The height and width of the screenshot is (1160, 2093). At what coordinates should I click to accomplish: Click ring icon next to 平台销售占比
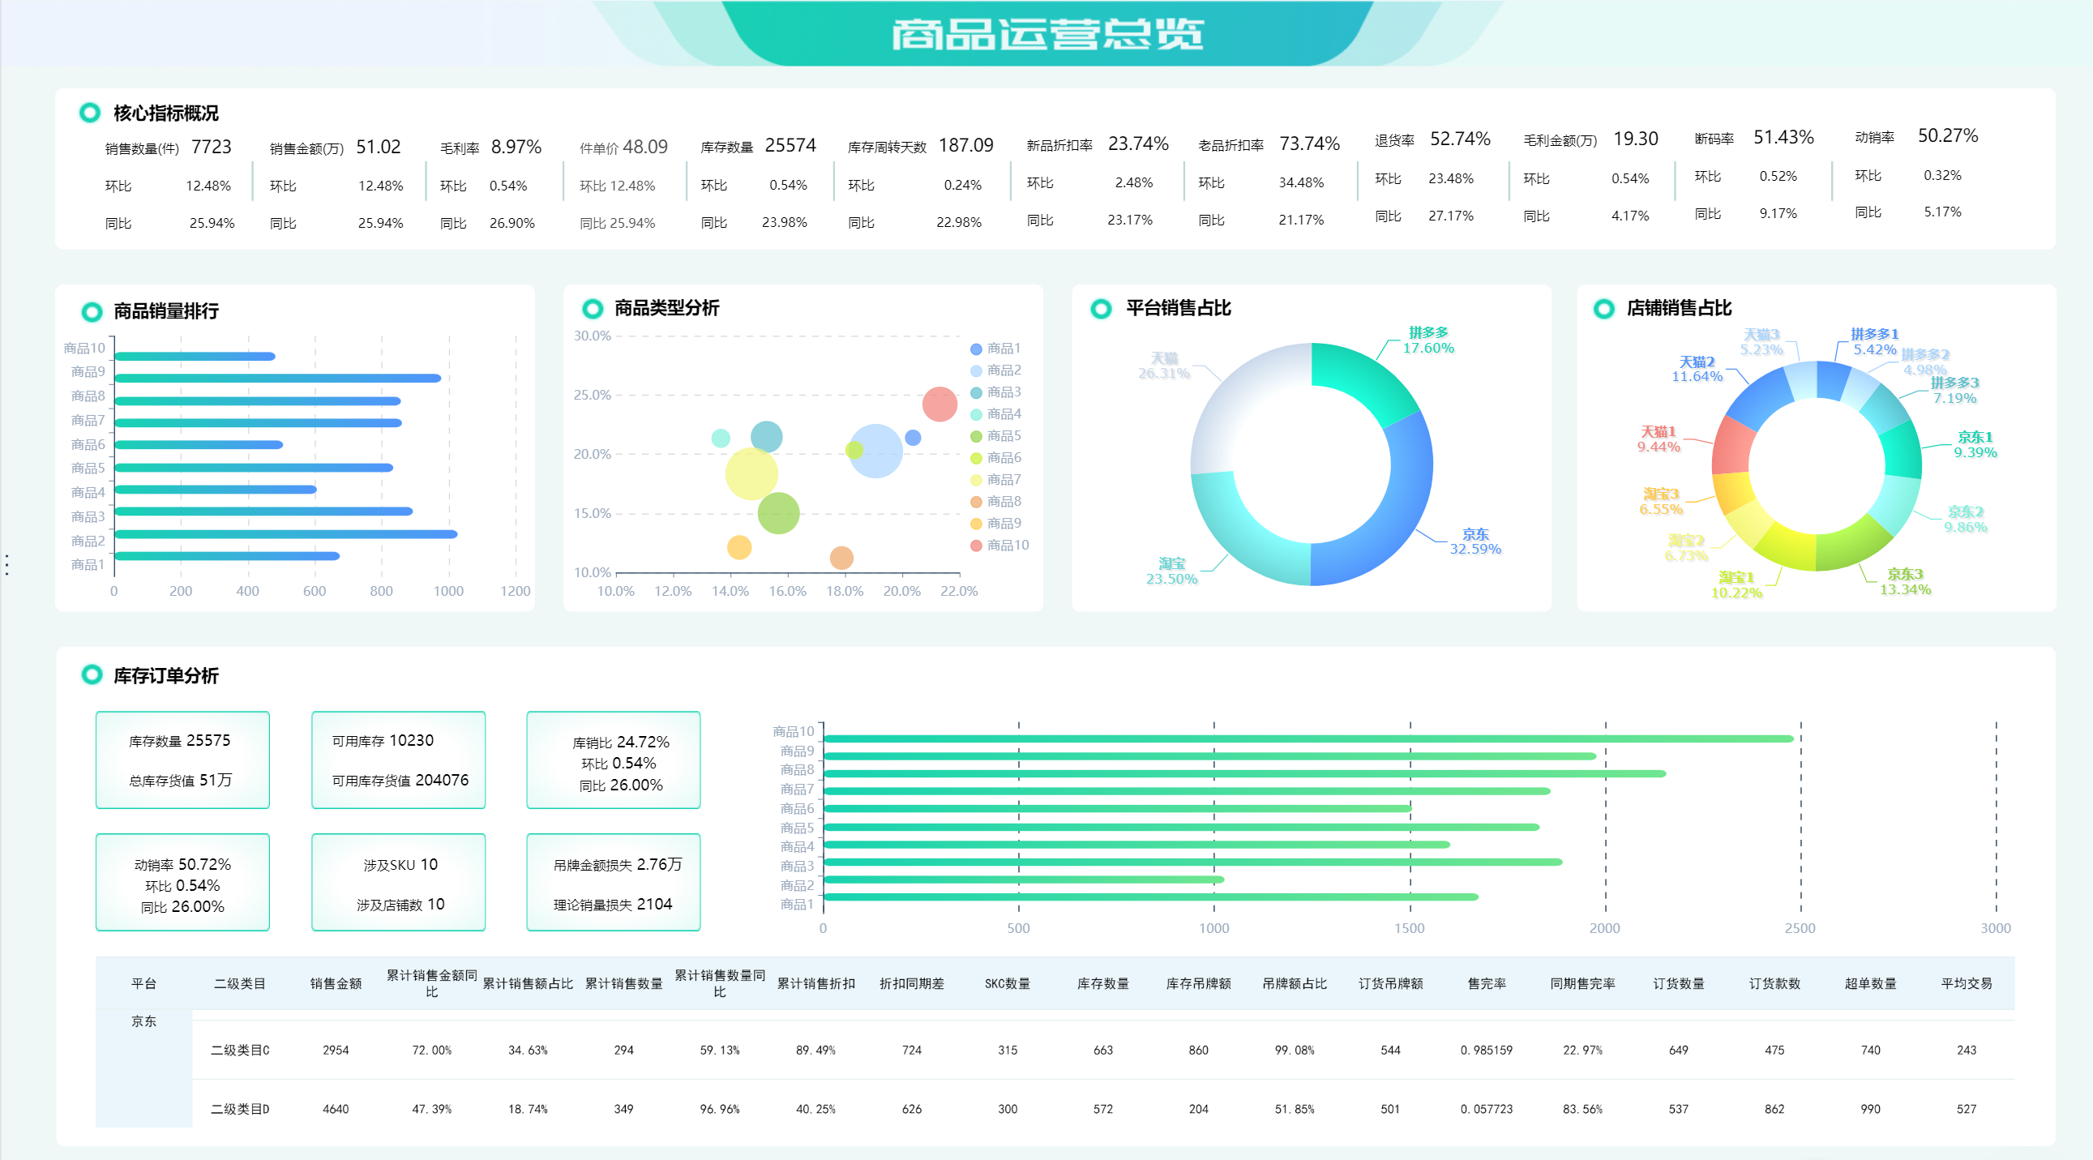(x=1101, y=308)
